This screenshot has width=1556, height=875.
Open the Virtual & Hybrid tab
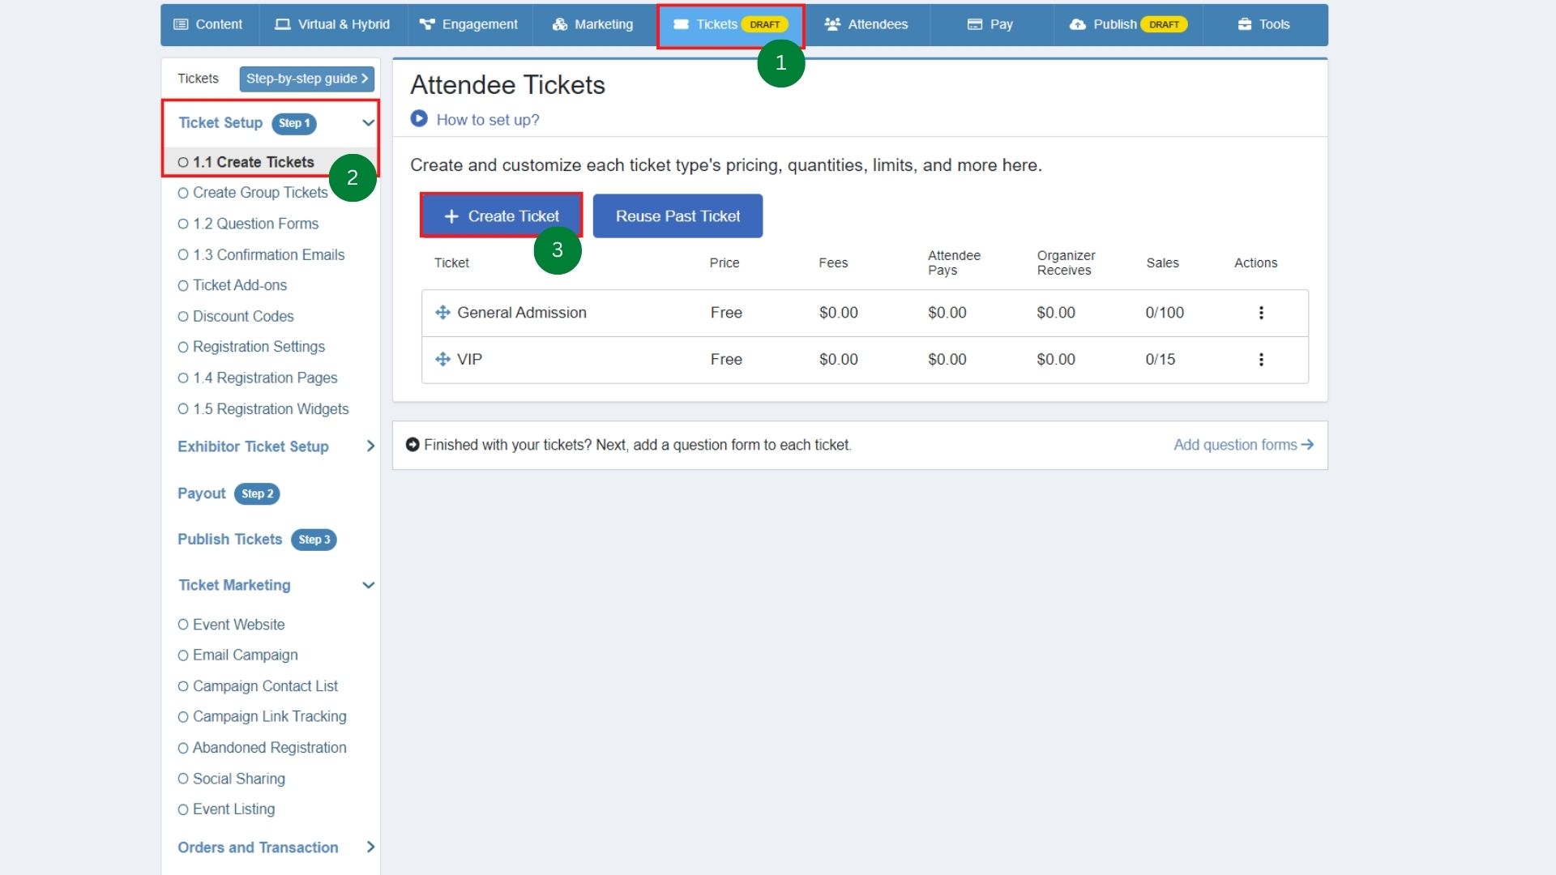pyautogui.click(x=332, y=24)
